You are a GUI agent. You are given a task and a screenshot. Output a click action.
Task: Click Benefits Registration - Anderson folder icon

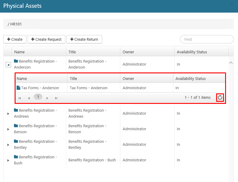point(16,61)
